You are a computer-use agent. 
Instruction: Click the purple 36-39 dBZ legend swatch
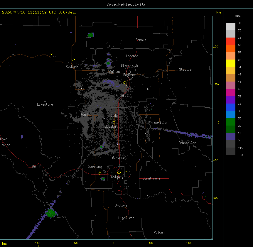[x=231, y=100]
